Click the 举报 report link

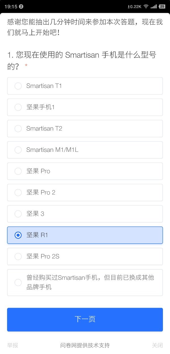click(x=13, y=345)
